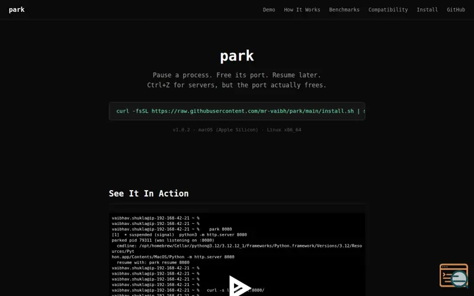Open the Install nav link
Viewport: 474px width, 296px height.
point(427,9)
